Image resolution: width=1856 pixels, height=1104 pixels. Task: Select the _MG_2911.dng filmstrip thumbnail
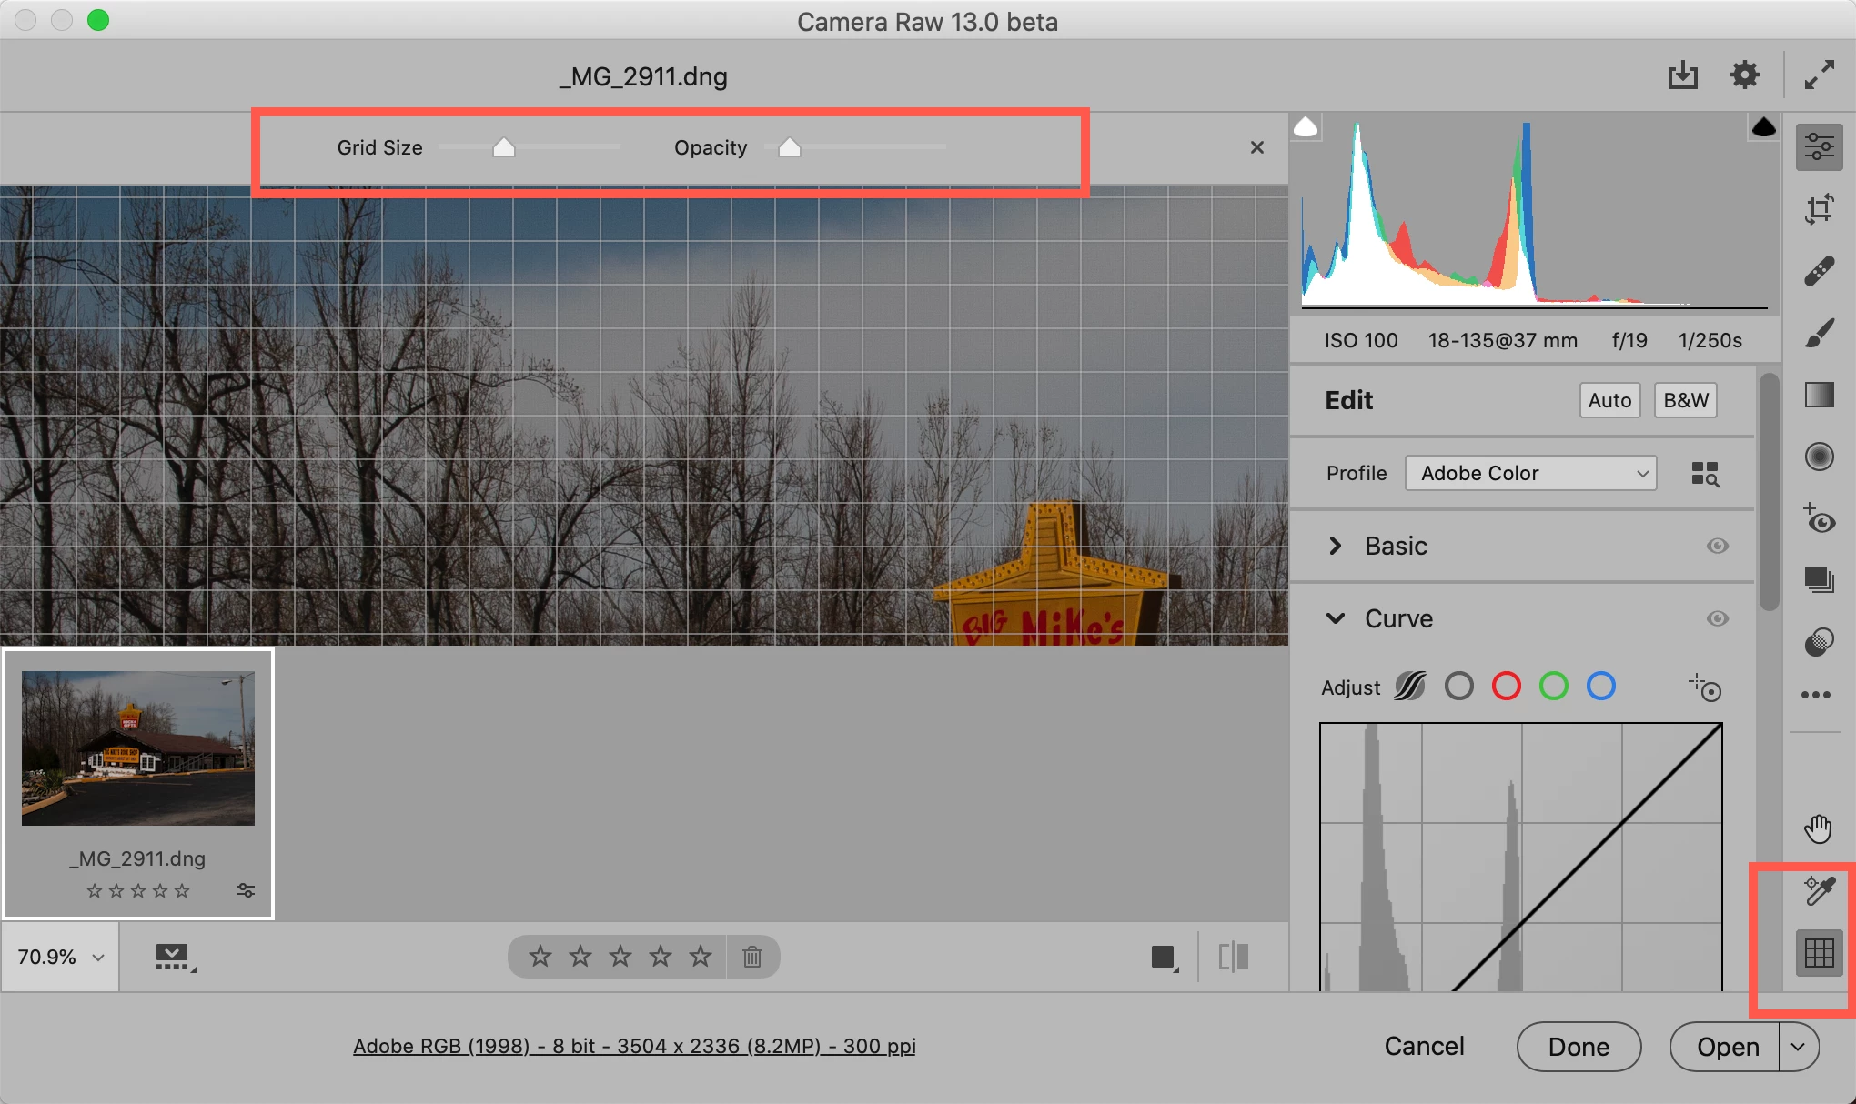point(138,748)
